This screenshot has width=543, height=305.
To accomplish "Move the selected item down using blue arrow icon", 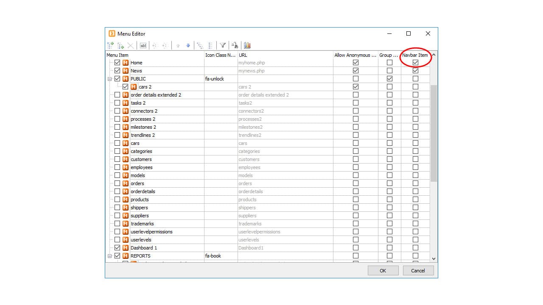I will (188, 45).
